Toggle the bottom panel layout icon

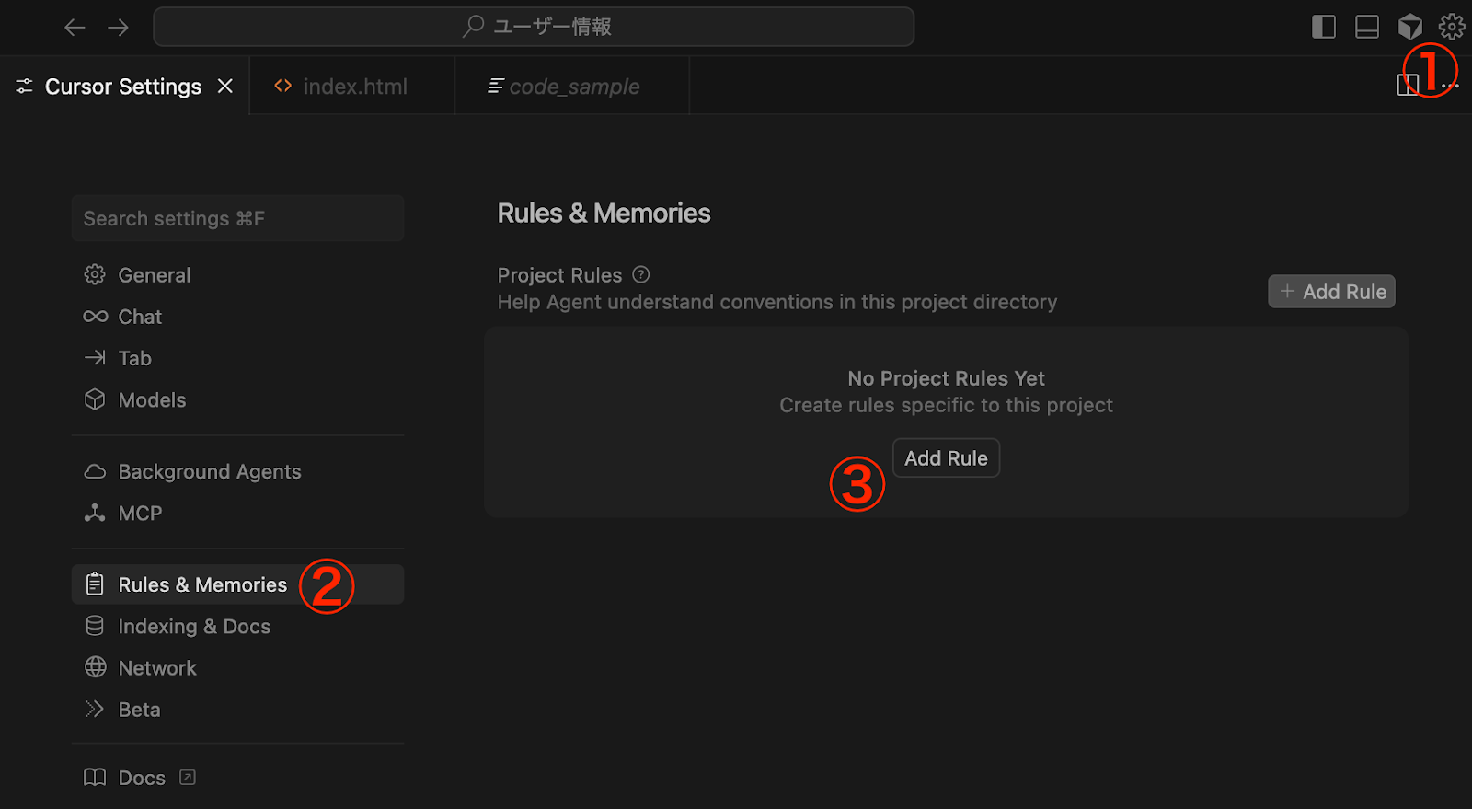[1367, 27]
